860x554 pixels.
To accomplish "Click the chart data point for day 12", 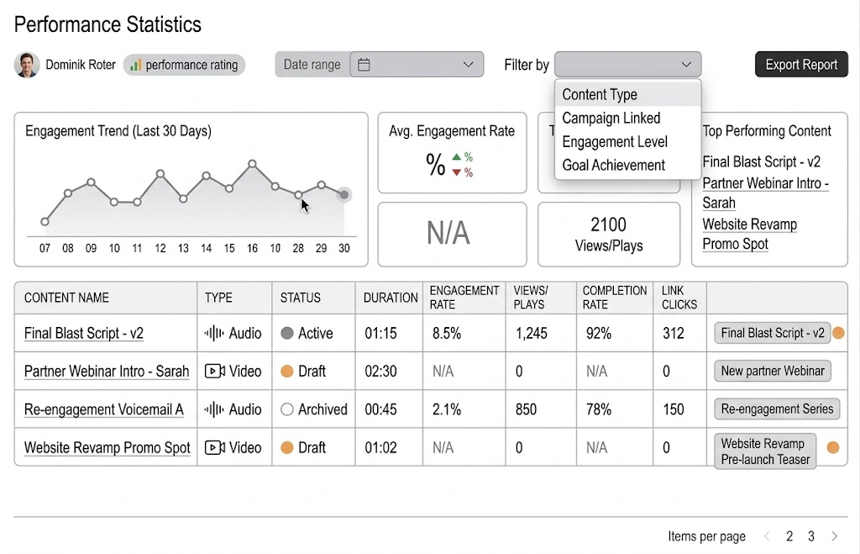I will coord(160,173).
